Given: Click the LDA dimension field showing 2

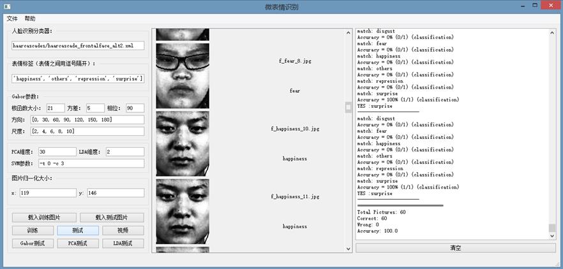Looking at the screenshot, I should (125, 152).
